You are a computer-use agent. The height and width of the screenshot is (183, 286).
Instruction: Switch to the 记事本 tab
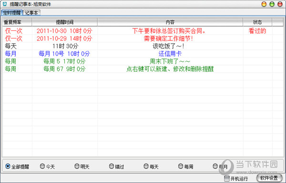(x=31, y=13)
